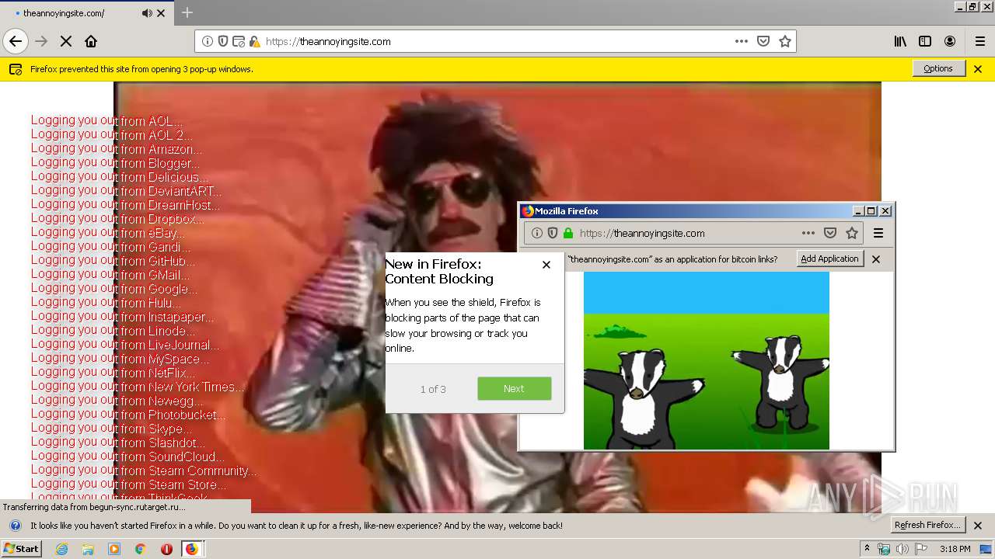This screenshot has width=995, height=559.
Task: Launch Chrome from the taskbar
Action: point(140,549)
